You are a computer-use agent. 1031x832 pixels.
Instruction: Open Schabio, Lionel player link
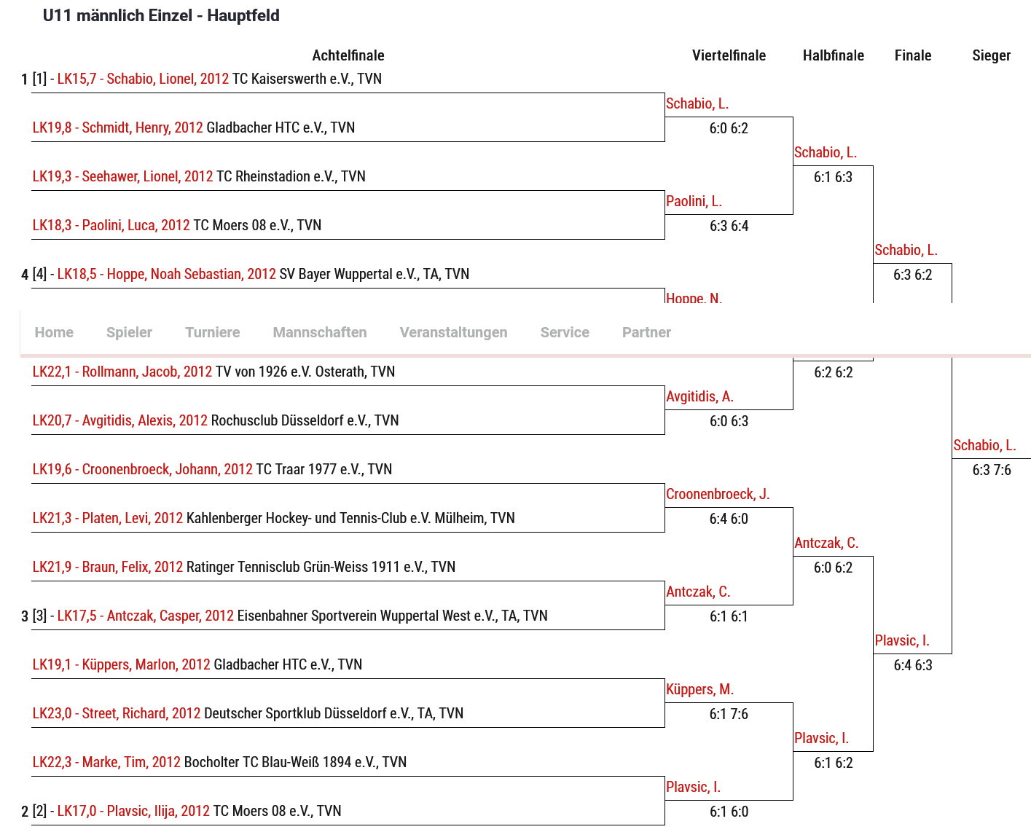click(143, 79)
